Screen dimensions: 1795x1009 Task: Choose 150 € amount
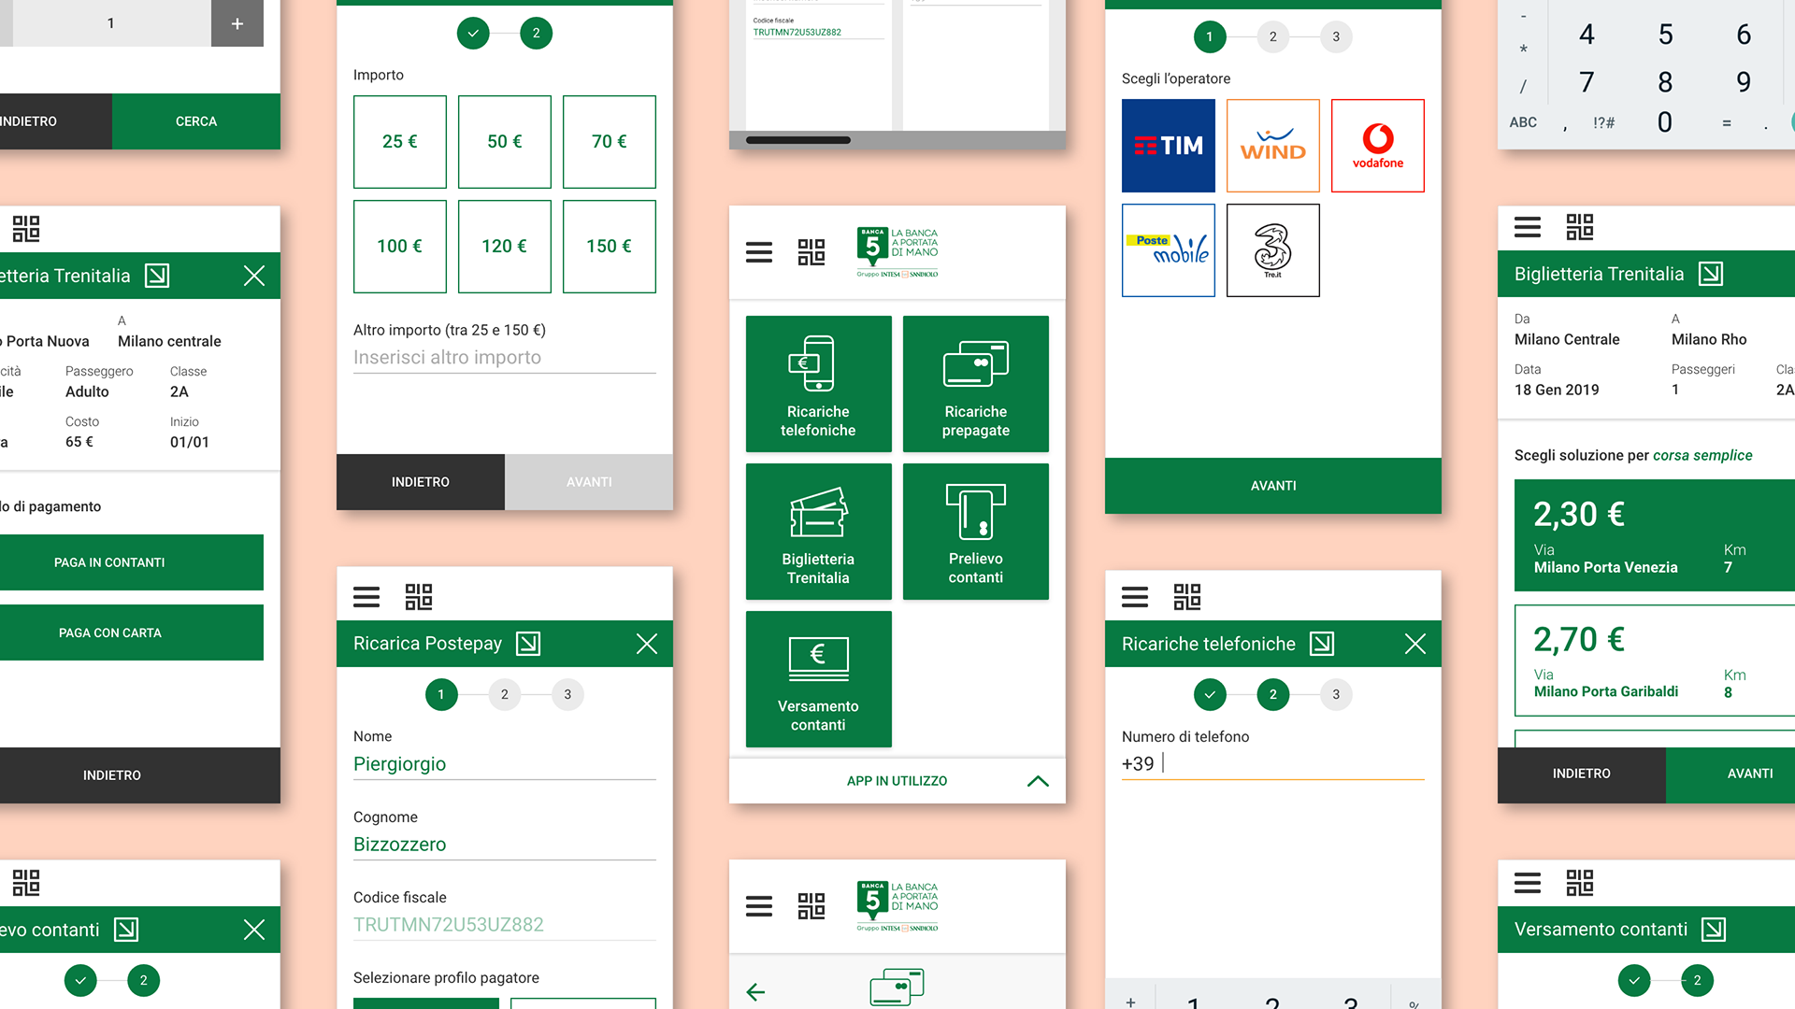pyautogui.click(x=610, y=247)
